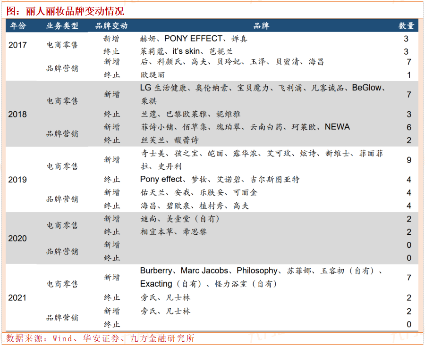The height and width of the screenshot is (346, 425).
Task: Click 电商零售 in the 2019 section
Action: click(x=62, y=166)
